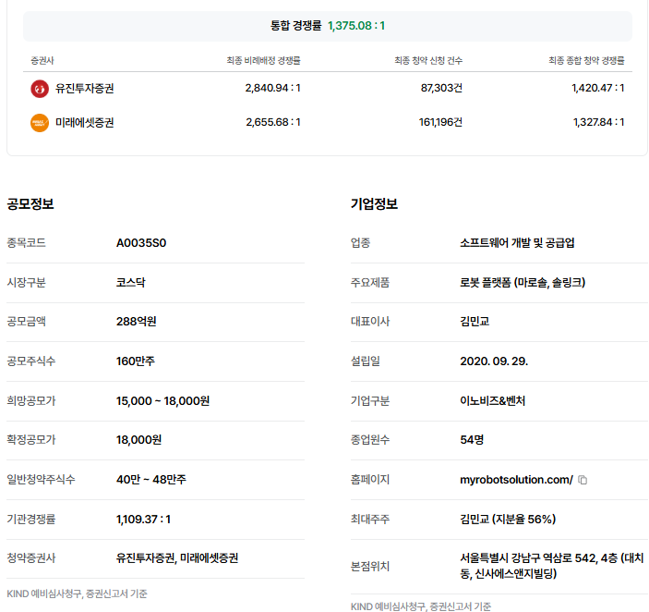Image resolution: width=649 pixels, height=612 pixels.
Task: Select the 유진투자증권, 미래에셋증권 brokers value
Action: coord(177,558)
